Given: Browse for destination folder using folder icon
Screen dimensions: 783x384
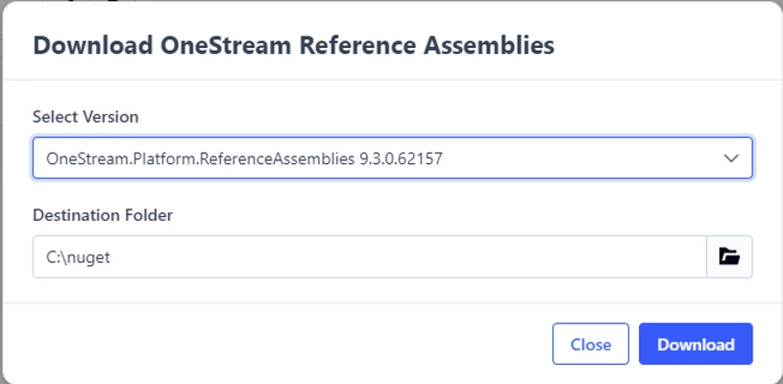Looking at the screenshot, I should pos(729,257).
